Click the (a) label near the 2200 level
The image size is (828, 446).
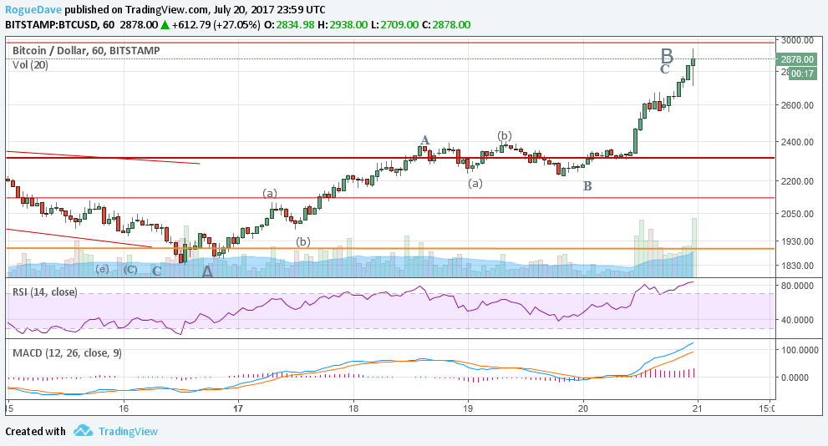pyautogui.click(x=270, y=193)
